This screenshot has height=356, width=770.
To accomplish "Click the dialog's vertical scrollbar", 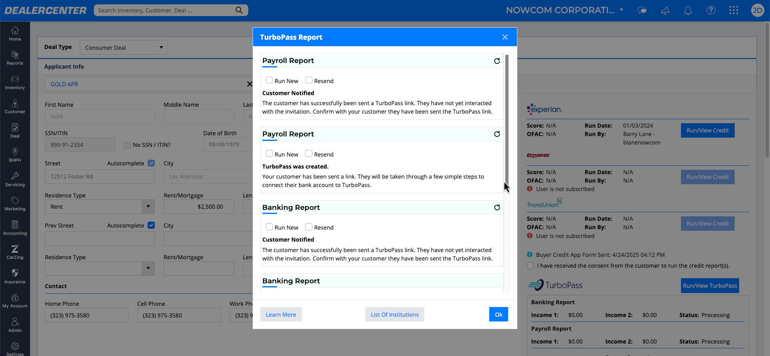I will click(x=507, y=119).
